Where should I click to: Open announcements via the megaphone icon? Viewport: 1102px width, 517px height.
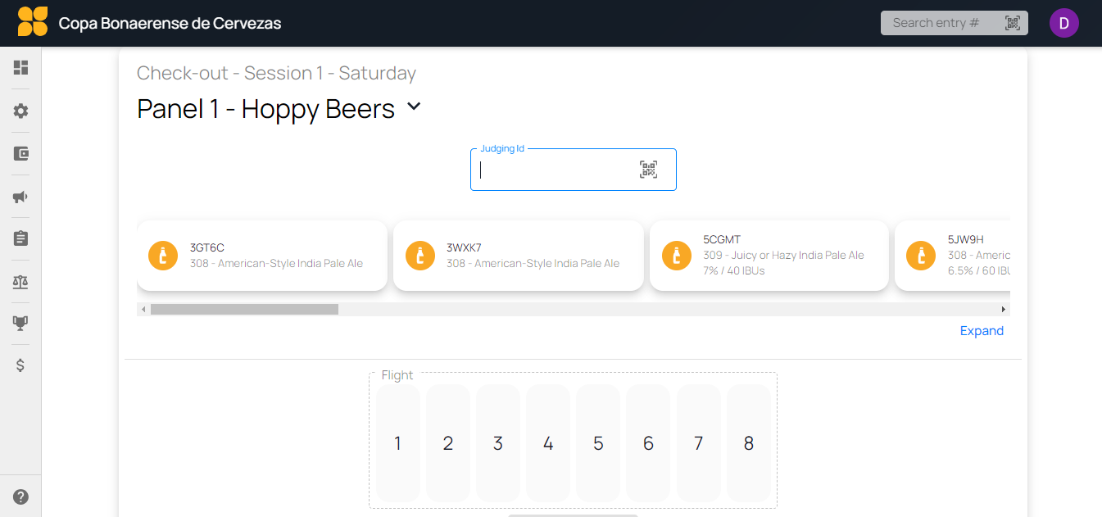(x=20, y=196)
